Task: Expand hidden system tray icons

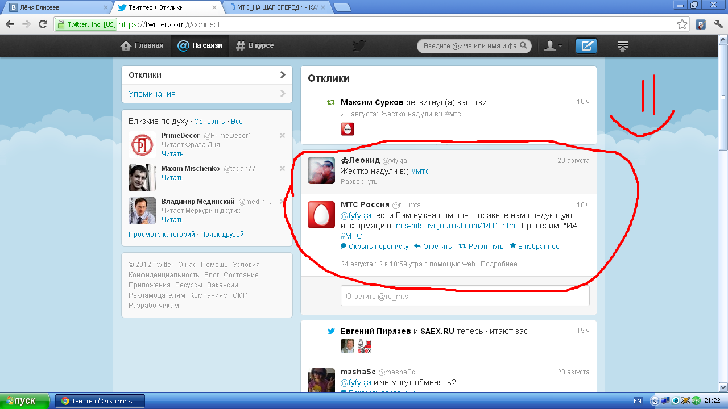Action: coord(654,401)
